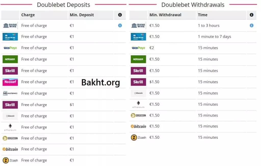
Task: Click Bitcoin logo in Deposits table
Action: (10, 149)
